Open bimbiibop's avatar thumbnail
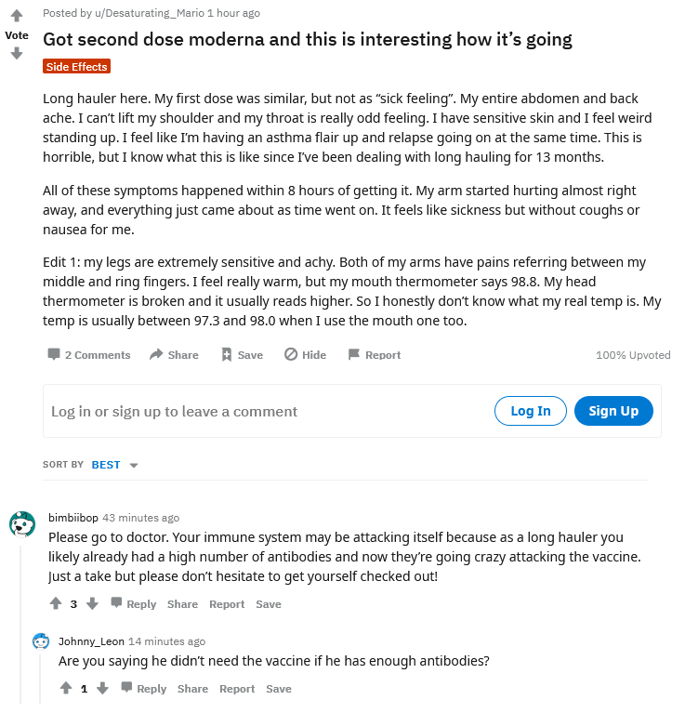The image size is (685, 713). 22,524
